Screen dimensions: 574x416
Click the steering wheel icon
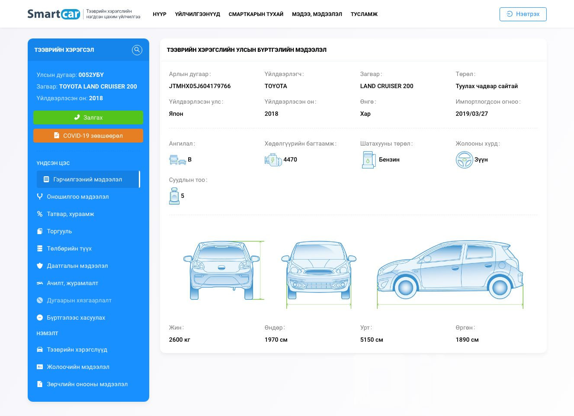pos(464,160)
